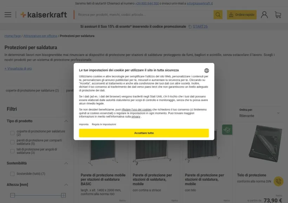
Task: Open the con cortina a strisce product
Action: tap(147, 190)
